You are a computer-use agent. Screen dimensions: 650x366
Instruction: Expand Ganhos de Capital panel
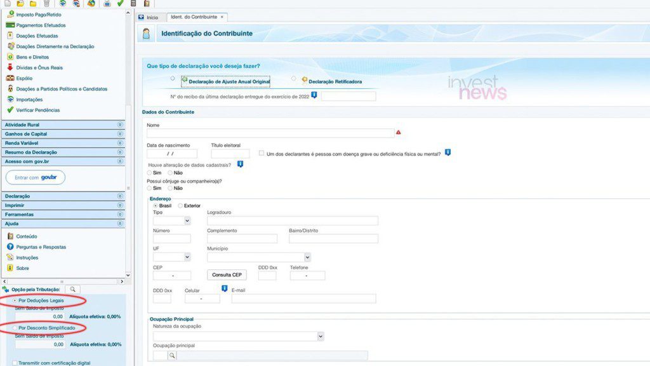[x=120, y=134]
